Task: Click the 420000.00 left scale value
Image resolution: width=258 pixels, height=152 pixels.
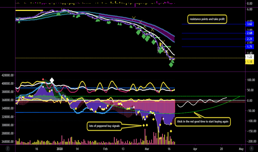Action: 7,75
